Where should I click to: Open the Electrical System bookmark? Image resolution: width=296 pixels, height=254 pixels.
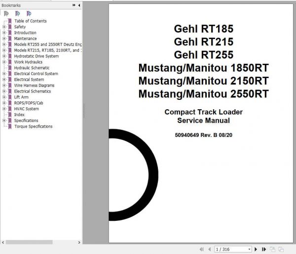(29, 80)
